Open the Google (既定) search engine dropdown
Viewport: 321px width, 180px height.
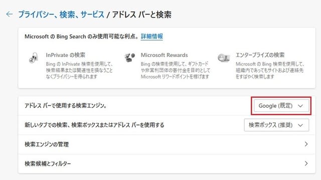tap(281, 105)
